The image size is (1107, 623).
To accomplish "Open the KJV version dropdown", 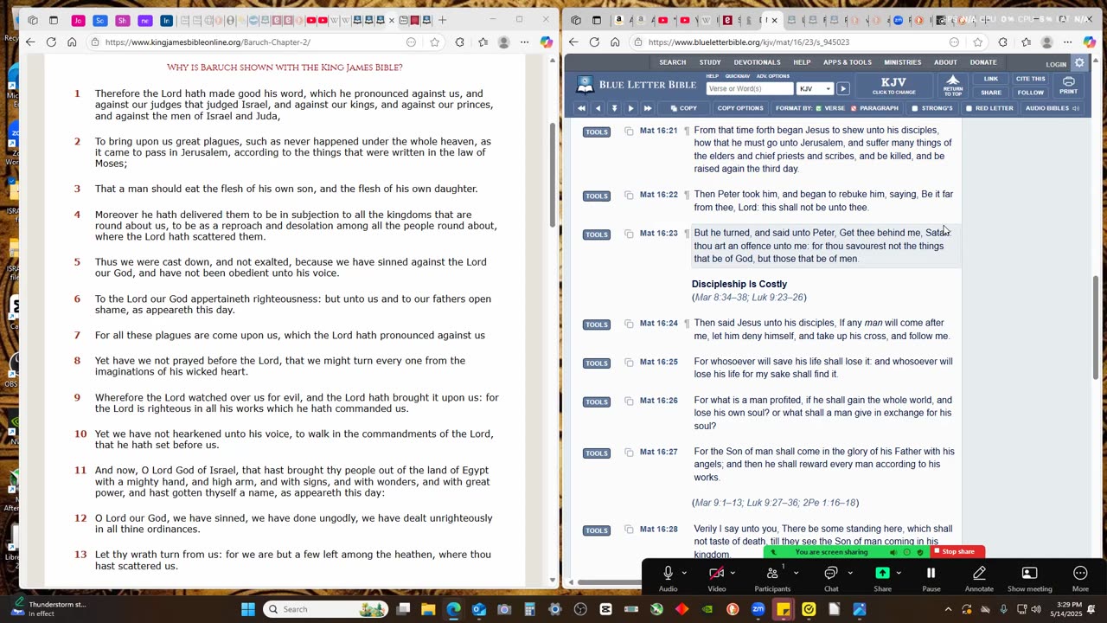I will 815,88.
